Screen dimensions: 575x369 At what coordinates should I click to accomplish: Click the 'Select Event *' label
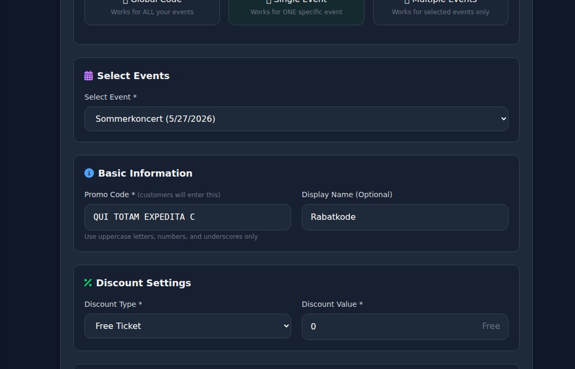(110, 97)
